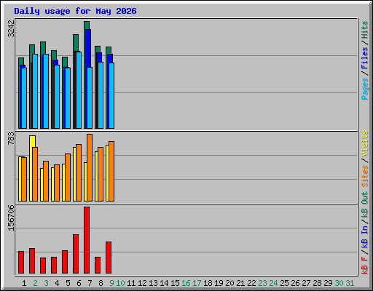Click day 14 on the x-axis
The width and height of the screenshot is (373, 291).
[x=164, y=283]
